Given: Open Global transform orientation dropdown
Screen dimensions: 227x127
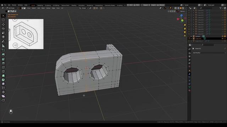Looking at the screenshot, I should pos(84,8).
